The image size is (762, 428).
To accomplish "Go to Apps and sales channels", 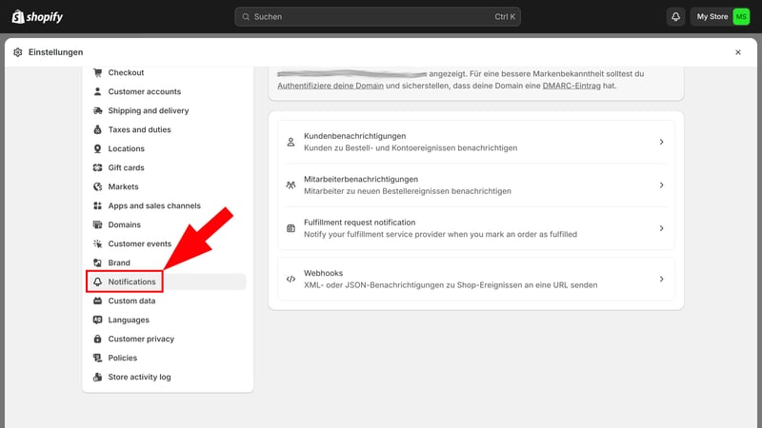I will click(x=153, y=205).
